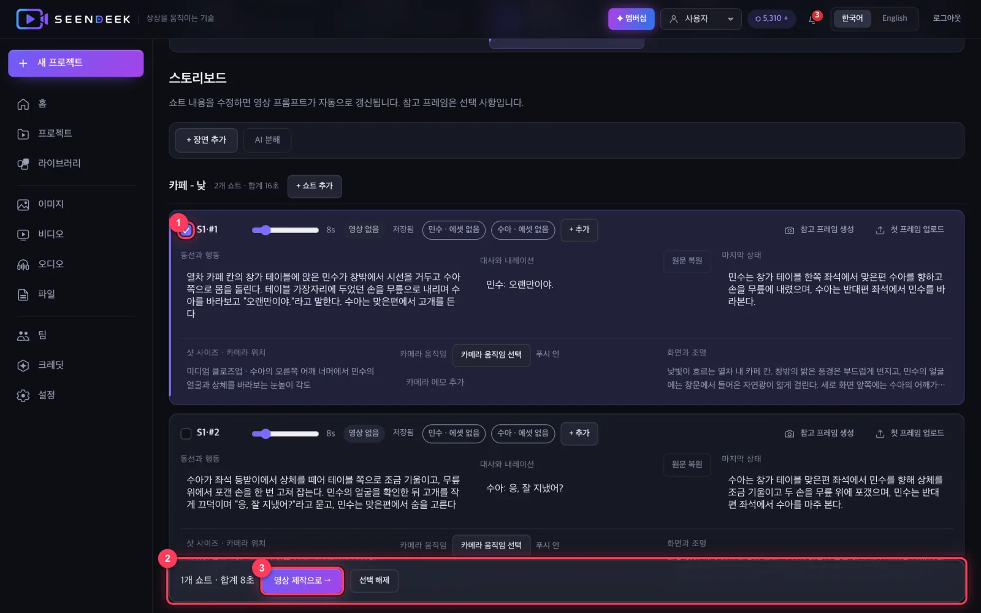Select Minsu asset chip in S1·#1
Screen dimensions: 981x613
tap(454, 230)
